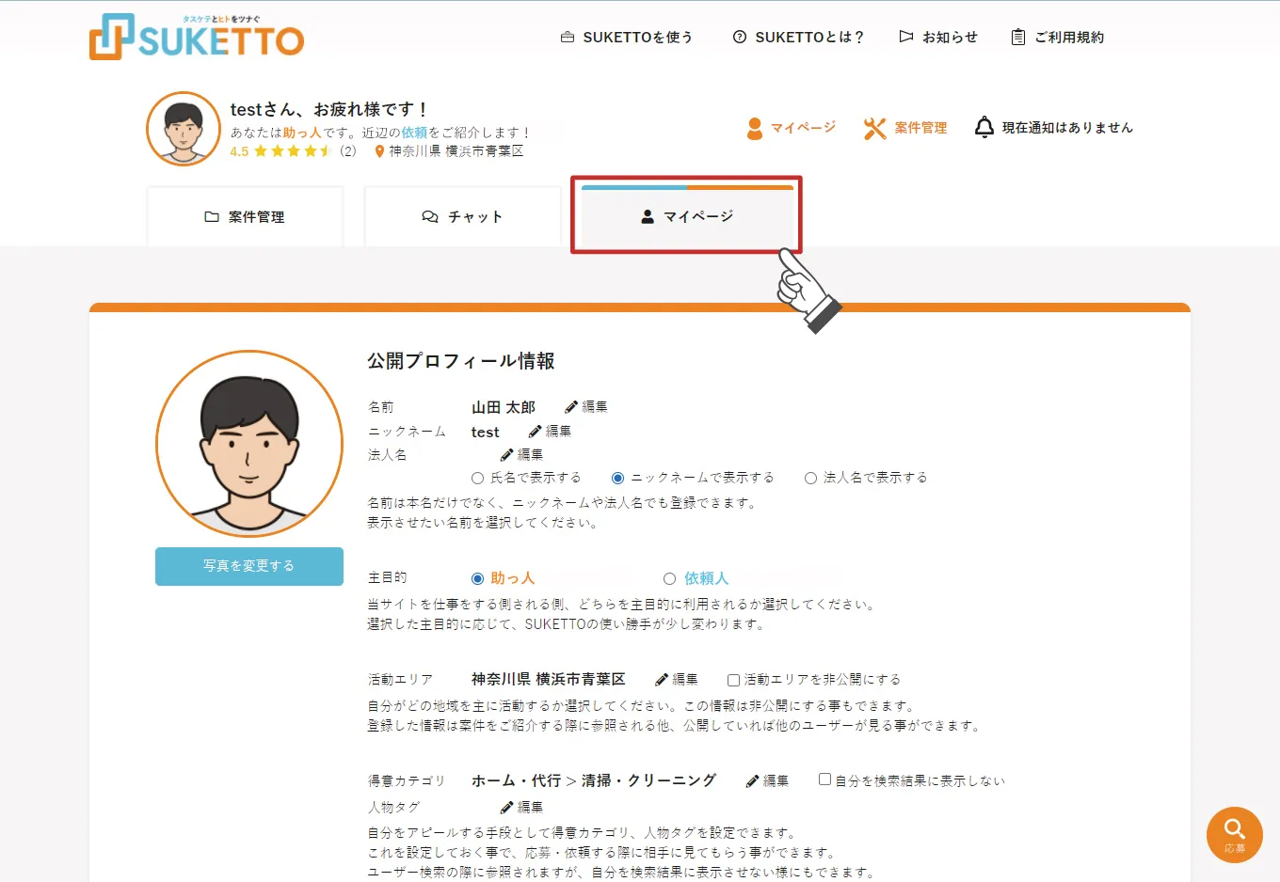Click 写真を変更する button
1280x882 pixels.
point(249,566)
